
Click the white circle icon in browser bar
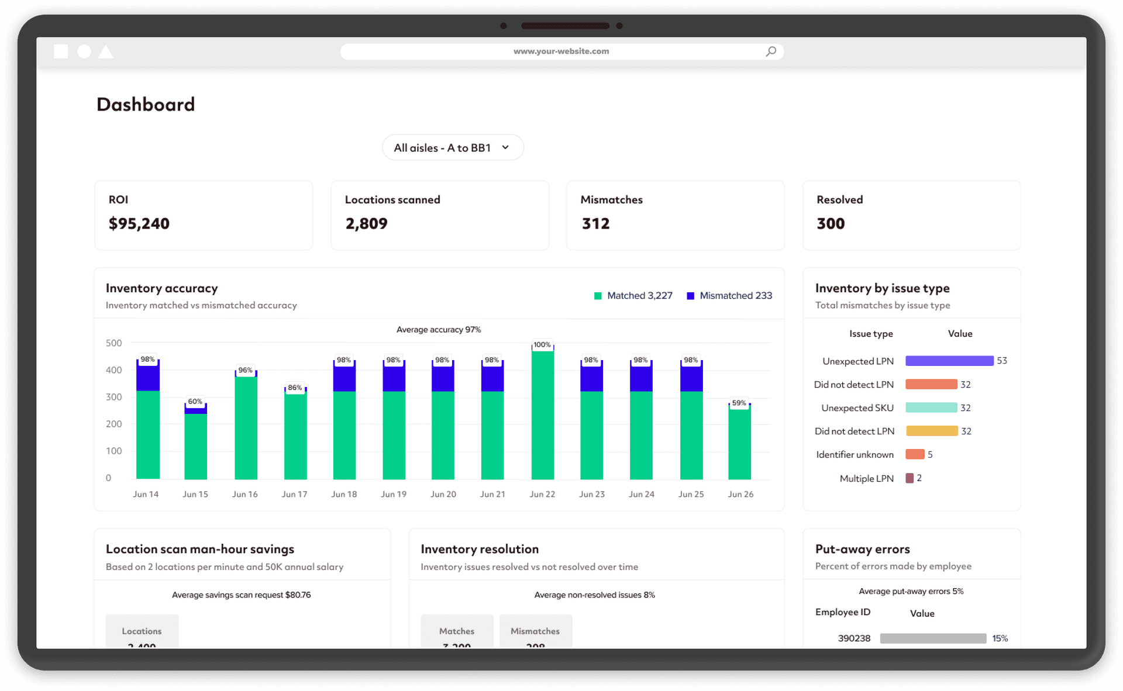(x=84, y=51)
